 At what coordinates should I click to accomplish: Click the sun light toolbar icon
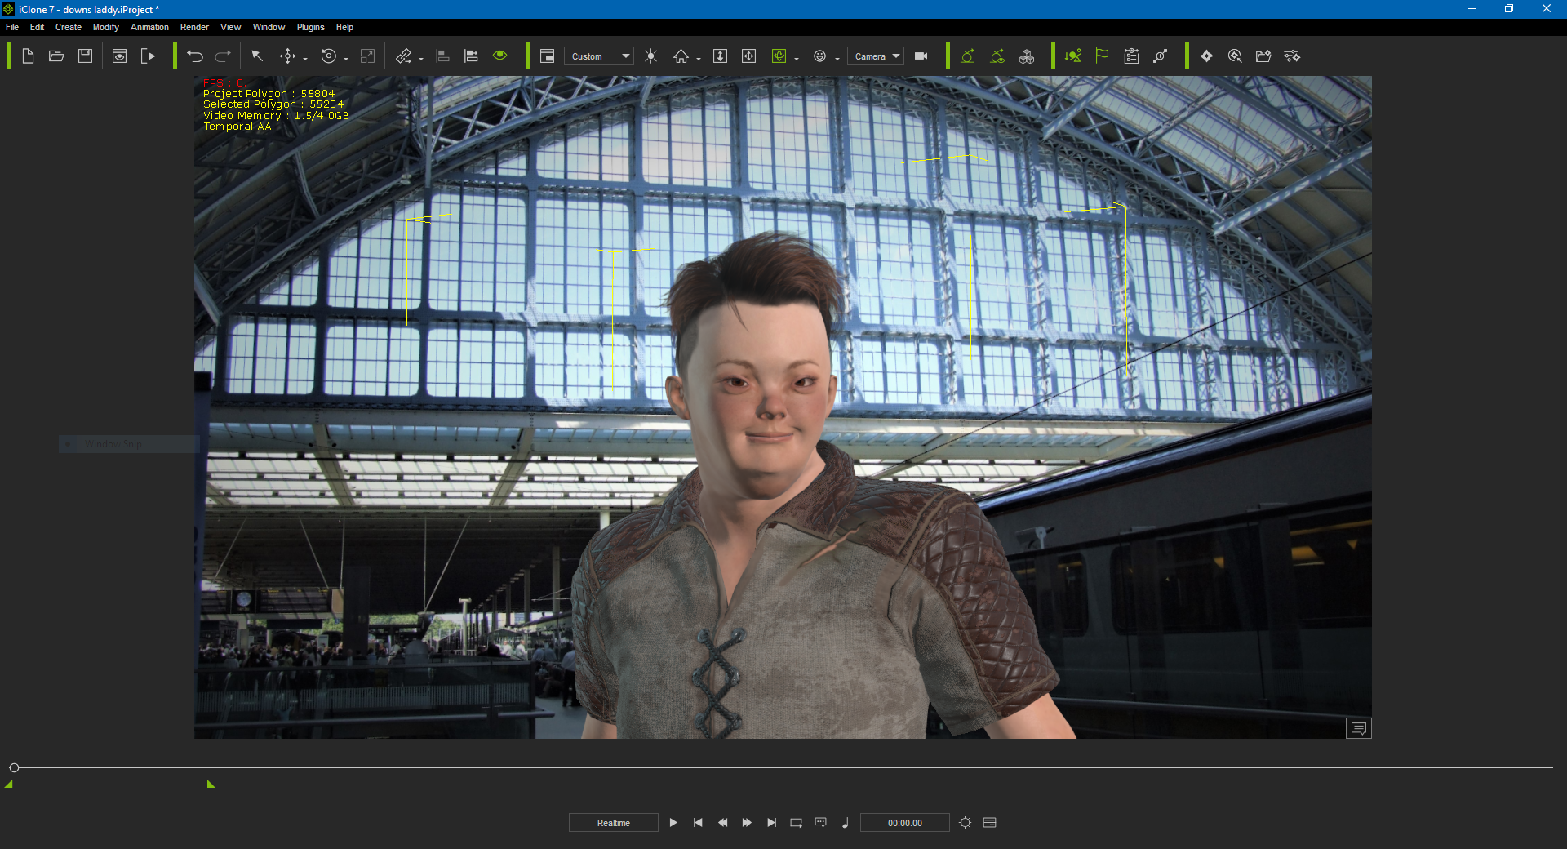coord(650,56)
